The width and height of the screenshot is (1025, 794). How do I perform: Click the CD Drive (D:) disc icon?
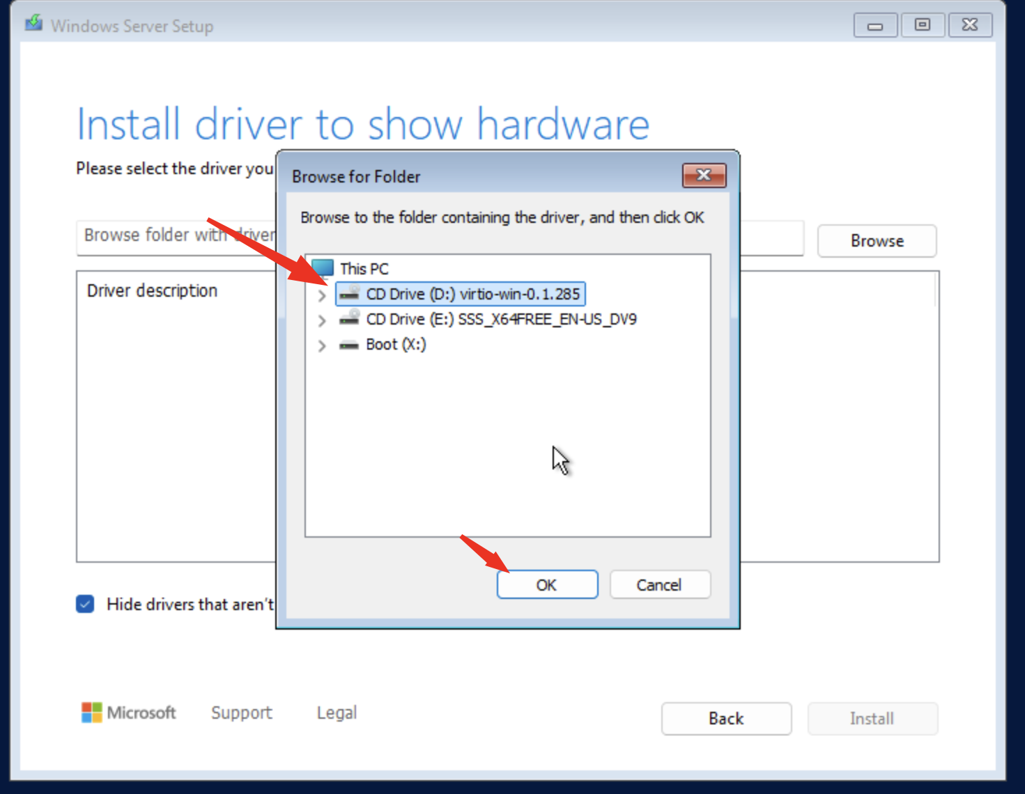pyautogui.click(x=349, y=294)
